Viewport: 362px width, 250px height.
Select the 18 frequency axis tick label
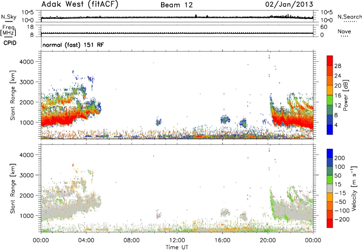30,27
